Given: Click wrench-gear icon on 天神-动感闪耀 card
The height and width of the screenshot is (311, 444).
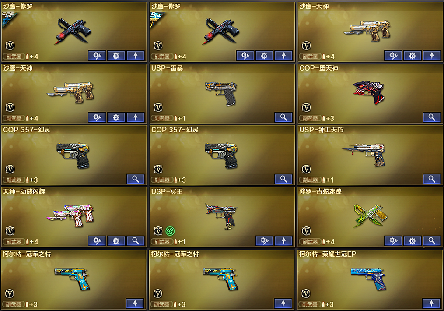Looking at the screenshot, I should tap(97, 241).
